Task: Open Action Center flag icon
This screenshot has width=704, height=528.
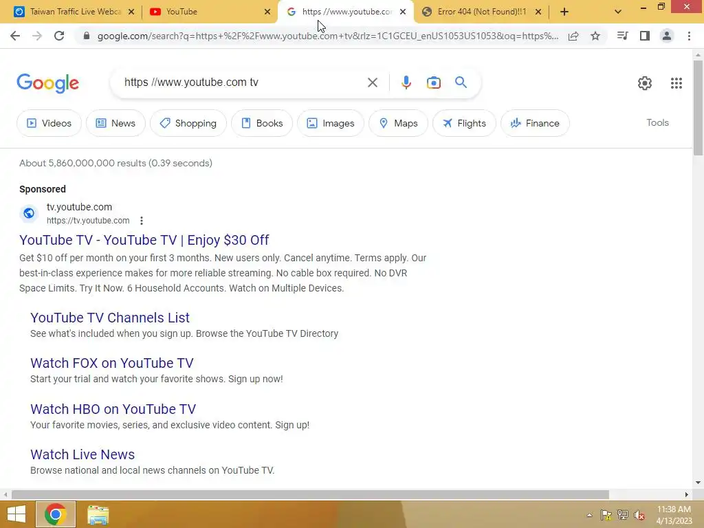Action: 606,515
